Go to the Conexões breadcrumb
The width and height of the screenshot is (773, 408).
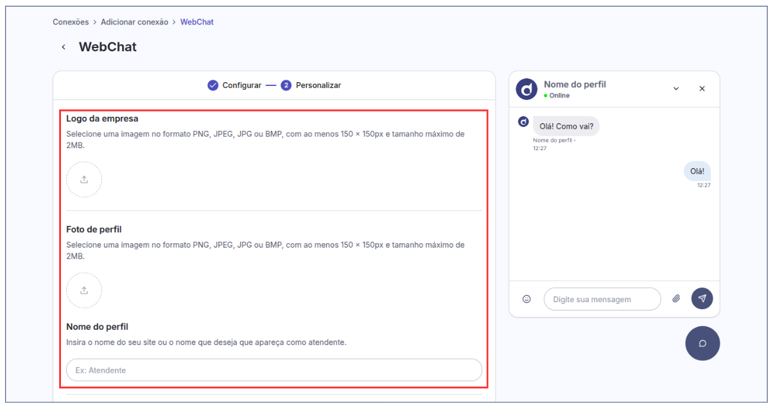pyautogui.click(x=71, y=22)
